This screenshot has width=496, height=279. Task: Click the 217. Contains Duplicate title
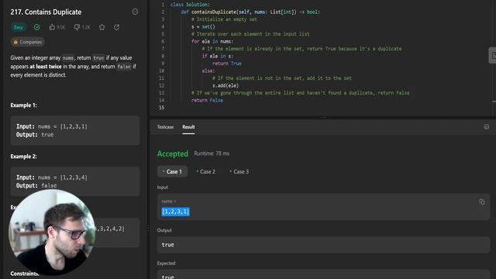(x=46, y=12)
